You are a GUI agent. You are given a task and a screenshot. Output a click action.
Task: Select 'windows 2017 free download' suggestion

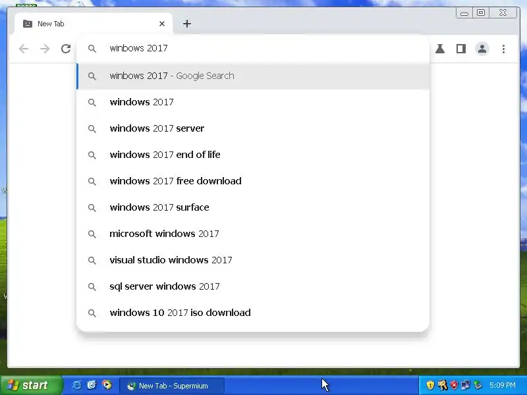[253, 181]
